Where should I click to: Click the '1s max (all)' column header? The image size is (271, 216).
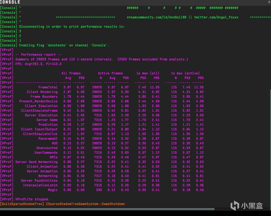pyautogui.click(x=148, y=73)
